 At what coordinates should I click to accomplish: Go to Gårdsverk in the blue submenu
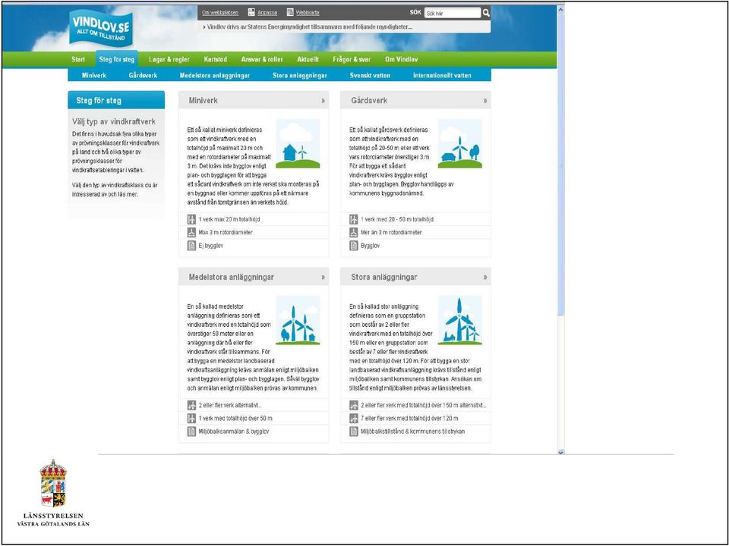click(144, 75)
